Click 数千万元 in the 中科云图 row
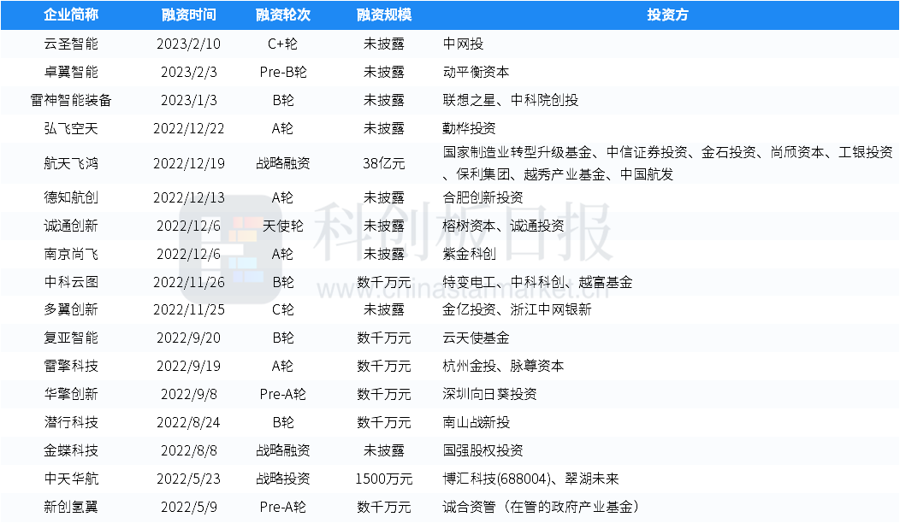Image resolution: width=900 pixels, height=523 pixels. [384, 281]
